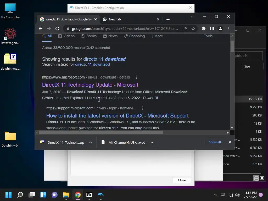
Task: Click scroll-down arrow of page scrollbar
Action: pyautogui.click(x=232, y=128)
